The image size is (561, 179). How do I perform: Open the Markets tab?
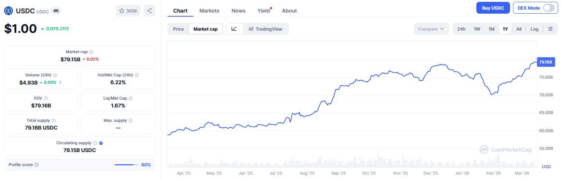209,11
